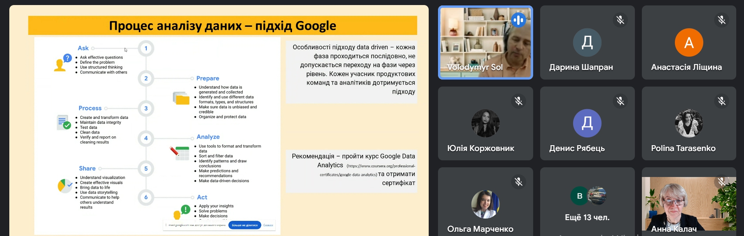Click the Process document checkmark icon on the slide
The image size is (744, 236).
(64, 122)
